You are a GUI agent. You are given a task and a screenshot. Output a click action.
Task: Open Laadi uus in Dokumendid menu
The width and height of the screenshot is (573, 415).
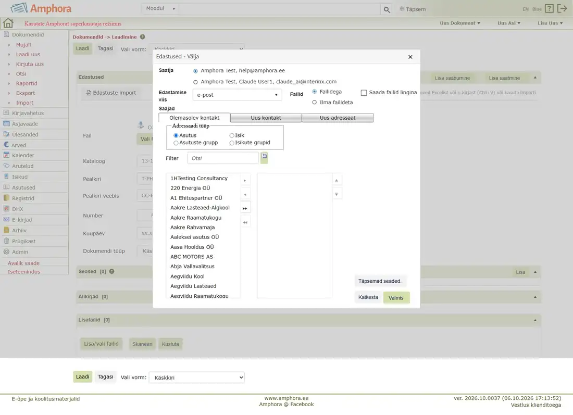coord(28,55)
